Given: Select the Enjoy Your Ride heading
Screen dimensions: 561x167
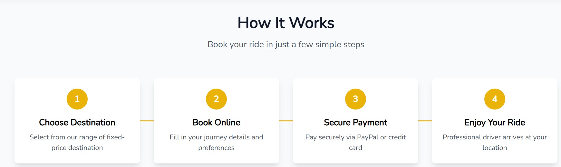Looking at the screenshot, I should pos(495,122).
